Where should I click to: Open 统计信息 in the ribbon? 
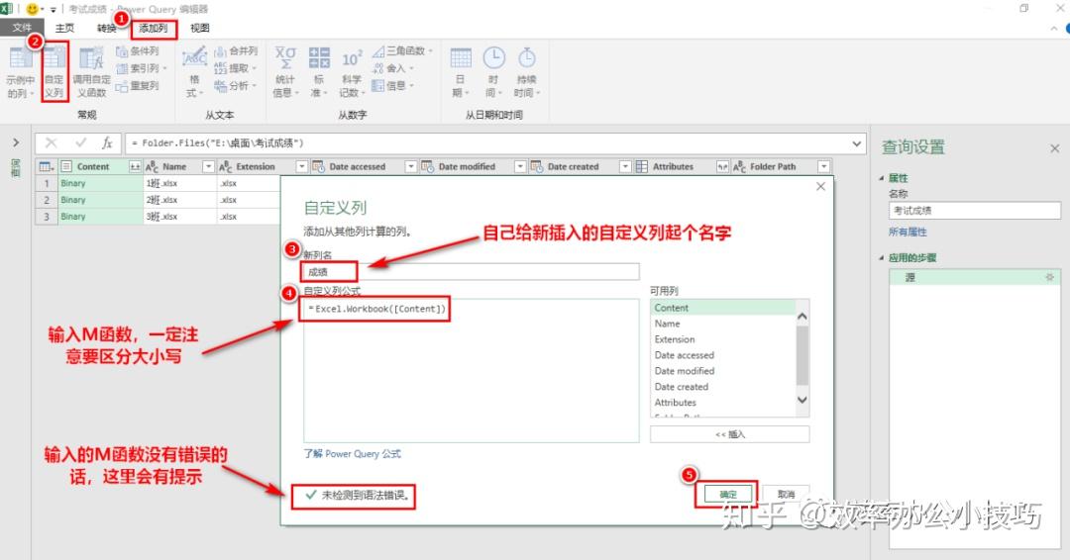[285, 71]
